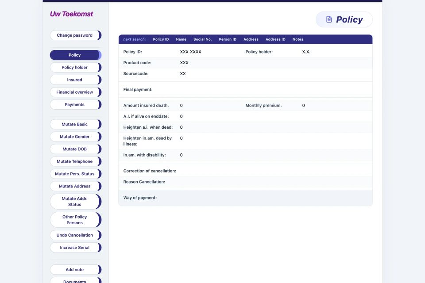
Task: Open the Documents sidebar item
Action: pos(75,280)
